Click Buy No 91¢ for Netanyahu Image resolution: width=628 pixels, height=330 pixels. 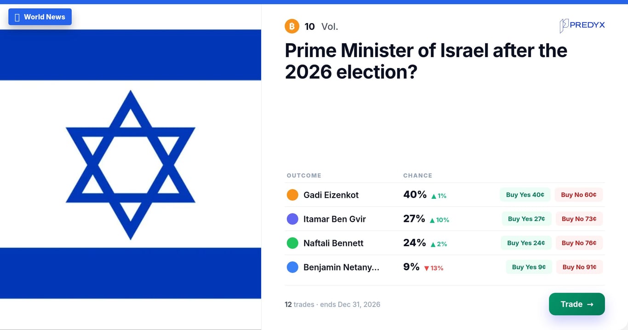click(x=579, y=267)
